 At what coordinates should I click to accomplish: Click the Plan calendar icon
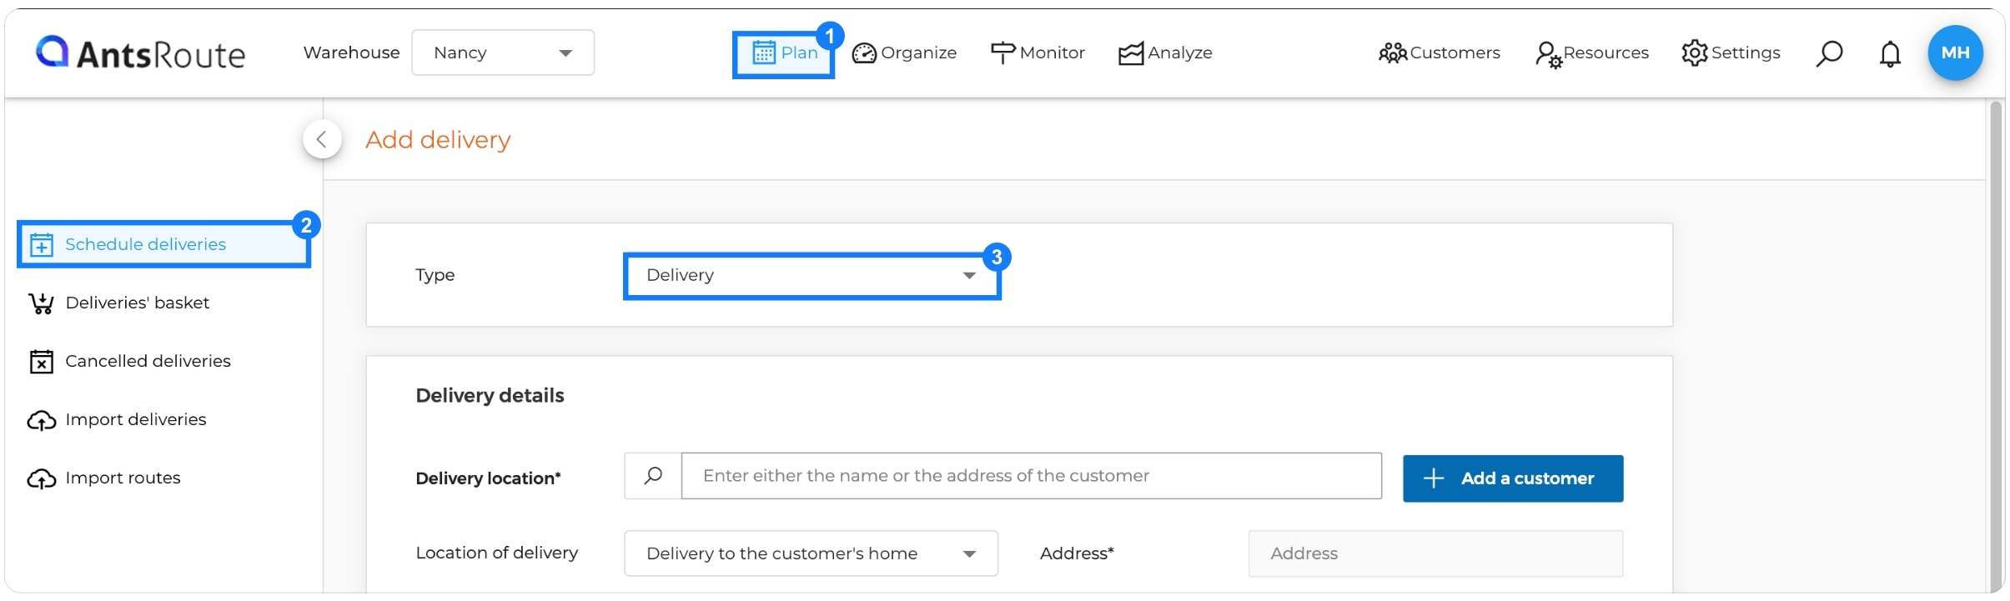(764, 53)
